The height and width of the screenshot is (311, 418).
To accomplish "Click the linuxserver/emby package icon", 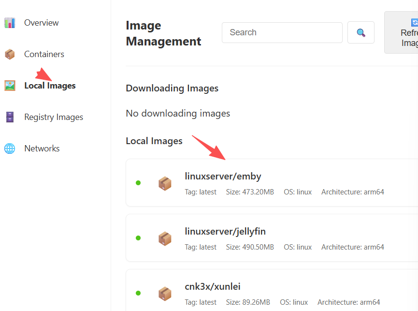I will (x=165, y=183).
